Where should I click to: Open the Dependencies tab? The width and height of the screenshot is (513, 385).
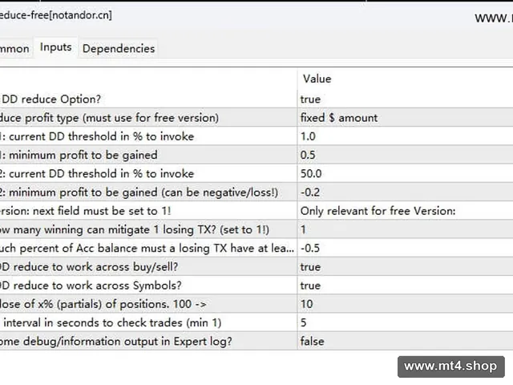click(x=119, y=48)
